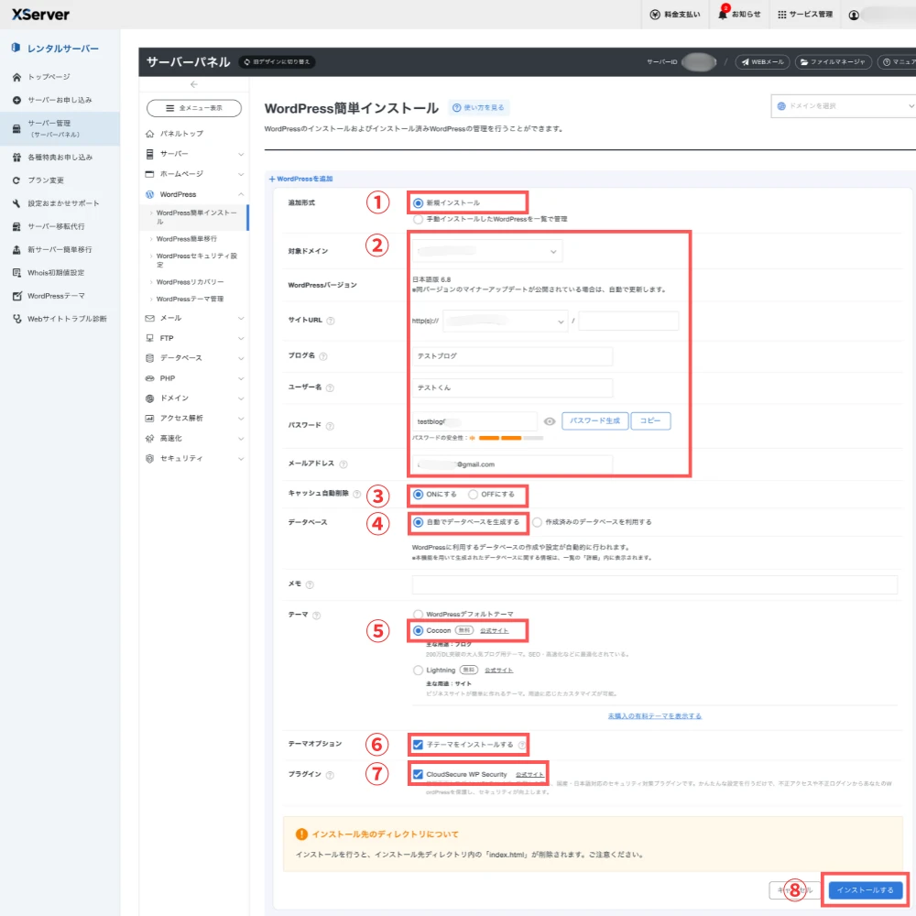Viewport: 916px width, 916px height.
Task: Click the edit icon beside WordPressテーマ
Action: (x=16, y=296)
